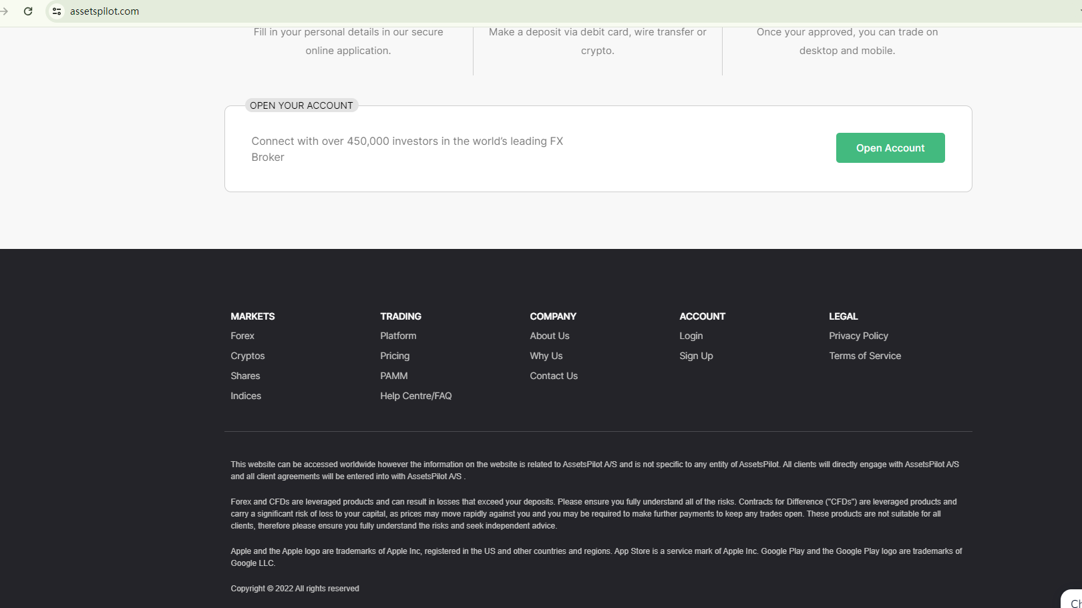
Task: Open the Indices link
Action: point(246,396)
